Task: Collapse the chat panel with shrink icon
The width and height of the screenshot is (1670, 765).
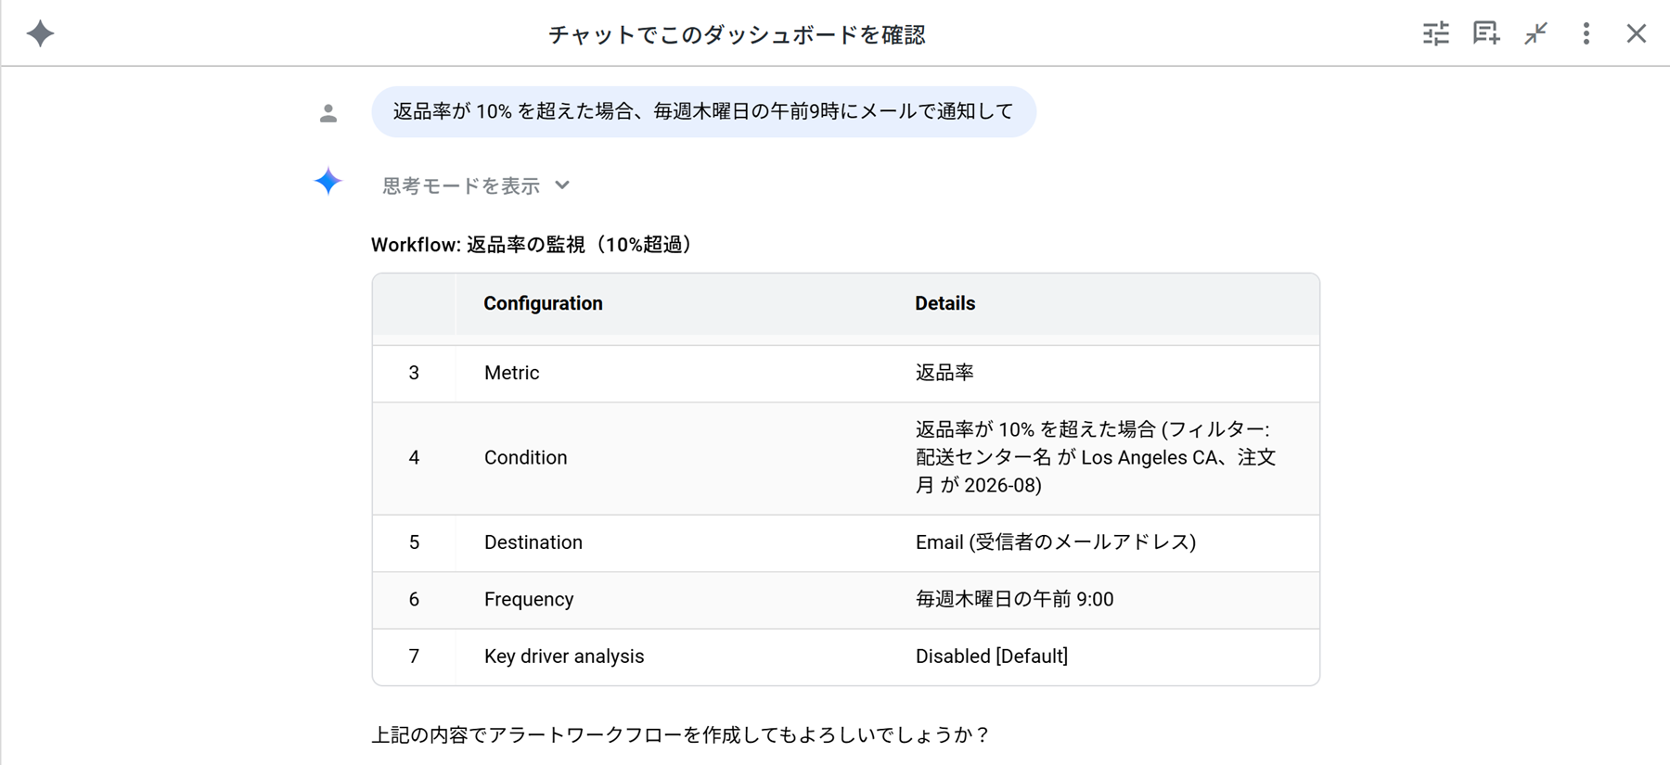Action: [1535, 33]
